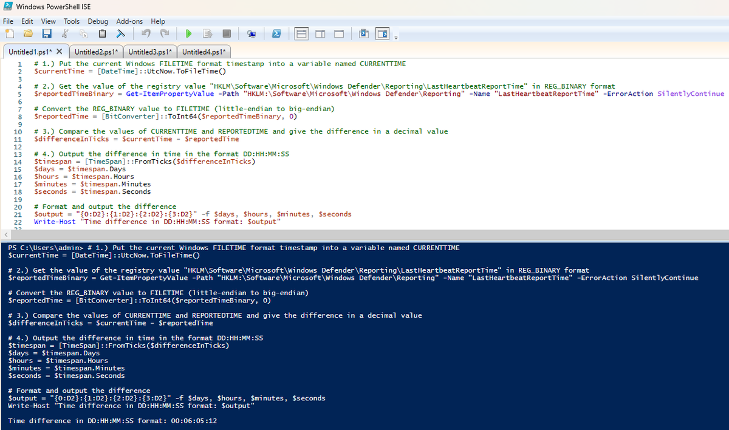
Task: Click the '# Convert the REG_BINARY value' comment in console
Action: click(x=159, y=293)
